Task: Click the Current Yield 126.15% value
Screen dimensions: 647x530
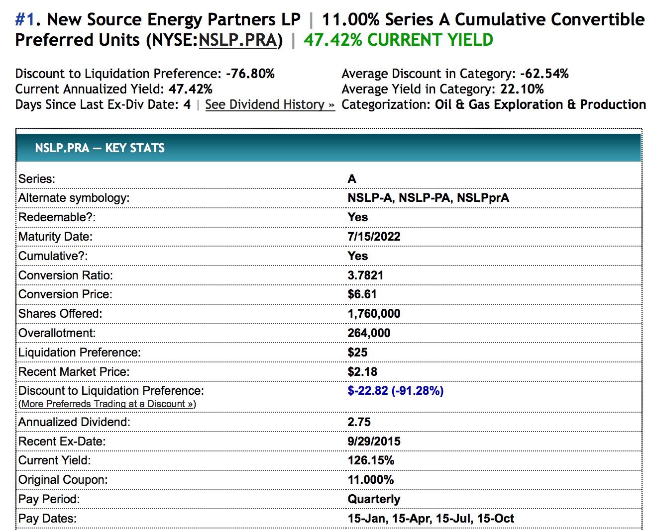Action: tap(371, 460)
